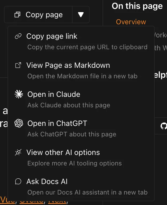
Task: Collapse the Copy page dropdown arrow
Action: pos(81,15)
